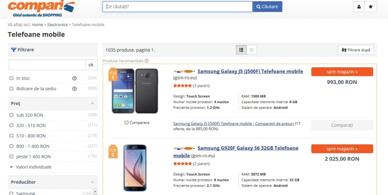This screenshot has height=195, width=388.
Task: Click the Galaxy J5 star rating
Action: pyautogui.click(x=182, y=85)
